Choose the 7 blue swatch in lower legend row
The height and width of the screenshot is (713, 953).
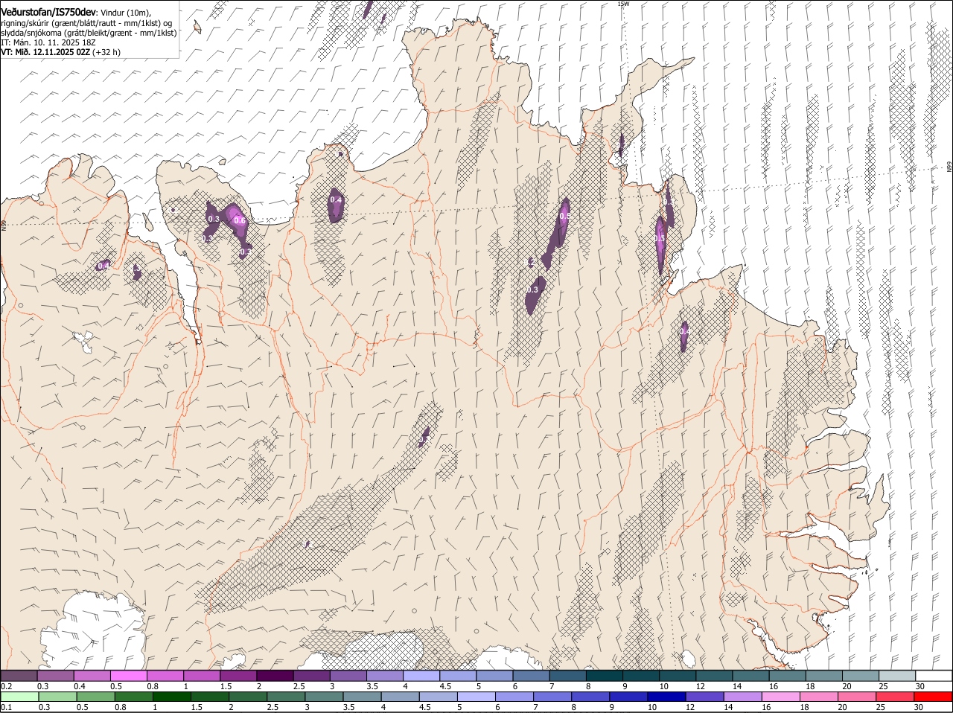(552, 697)
